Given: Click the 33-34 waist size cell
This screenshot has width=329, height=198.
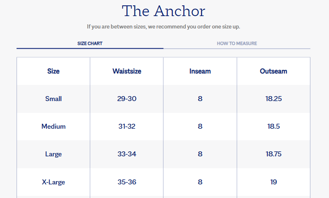Looking at the screenshot, I should click(127, 154).
